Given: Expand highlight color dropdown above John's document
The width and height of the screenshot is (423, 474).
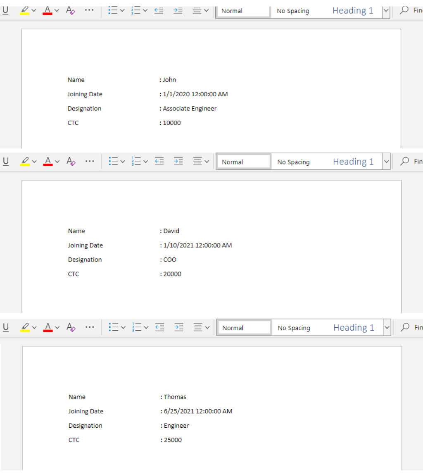Looking at the screenshot, I should pos(34,10).
